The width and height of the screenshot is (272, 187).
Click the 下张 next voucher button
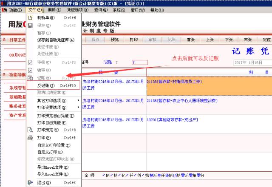pos(228,40)
